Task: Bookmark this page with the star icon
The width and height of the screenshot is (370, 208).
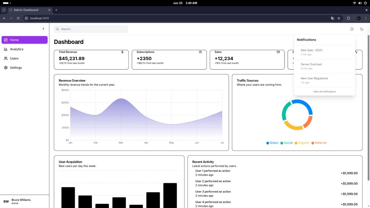Action: [339, 18]
